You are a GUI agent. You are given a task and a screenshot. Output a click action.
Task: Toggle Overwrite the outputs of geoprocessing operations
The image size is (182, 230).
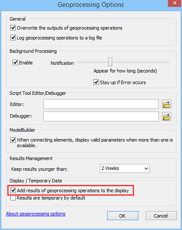pos(13,28)
